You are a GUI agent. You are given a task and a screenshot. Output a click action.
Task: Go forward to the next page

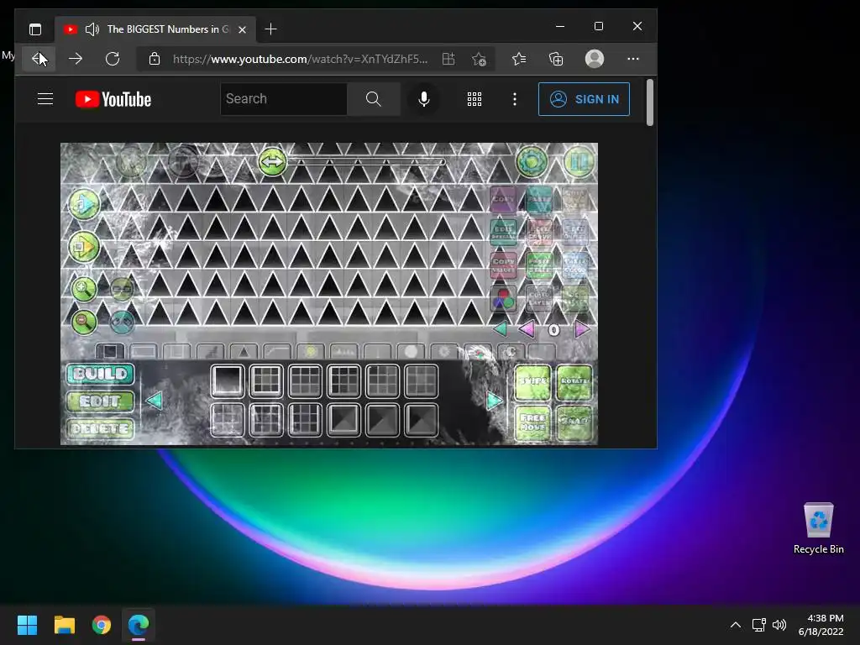pos(76,59)
